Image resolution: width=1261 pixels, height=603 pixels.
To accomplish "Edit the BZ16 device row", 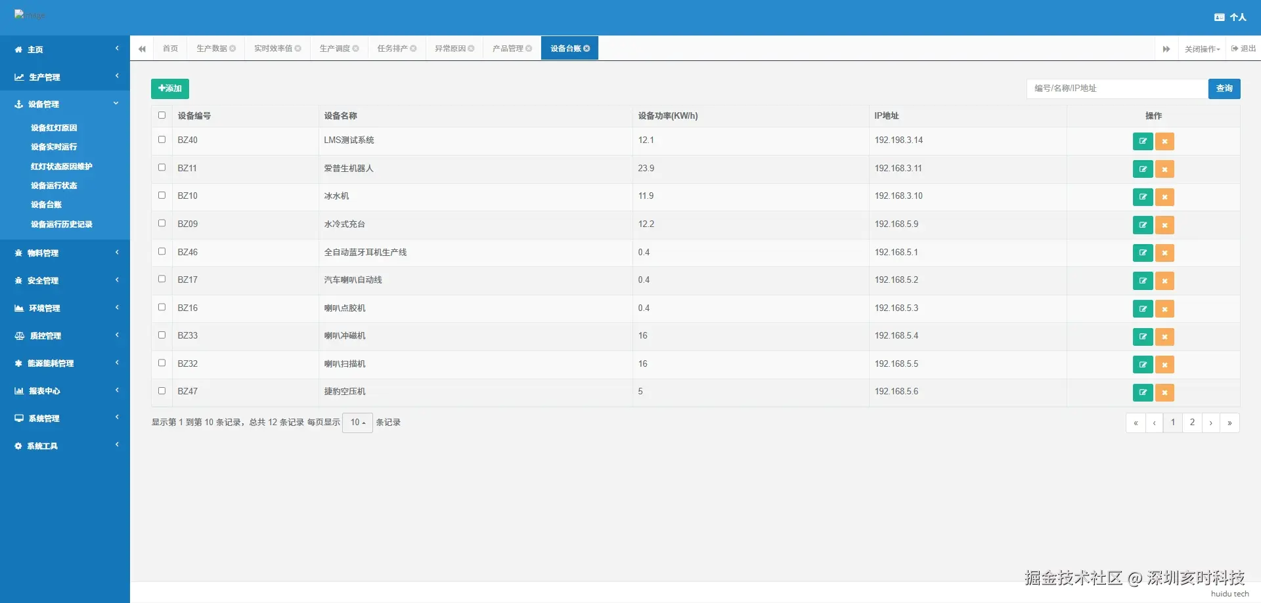I will (x=1143, y=309).
